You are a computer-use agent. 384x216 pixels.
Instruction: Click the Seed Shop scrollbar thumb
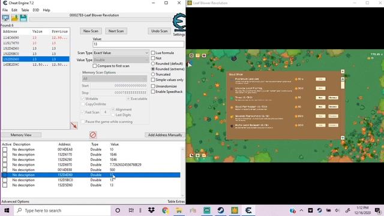343,85
